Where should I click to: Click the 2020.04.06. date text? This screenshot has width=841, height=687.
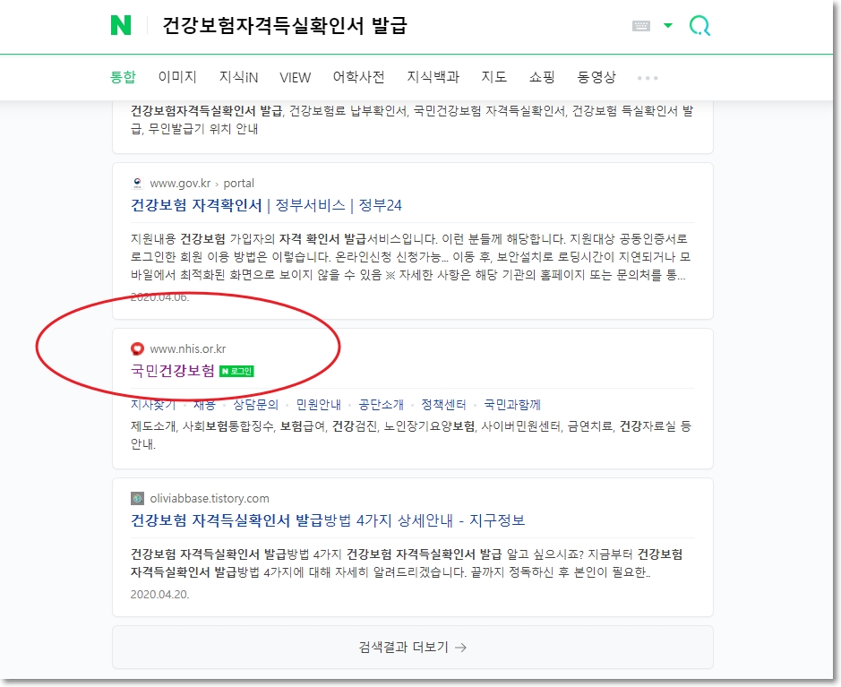[x=159, y=297]
